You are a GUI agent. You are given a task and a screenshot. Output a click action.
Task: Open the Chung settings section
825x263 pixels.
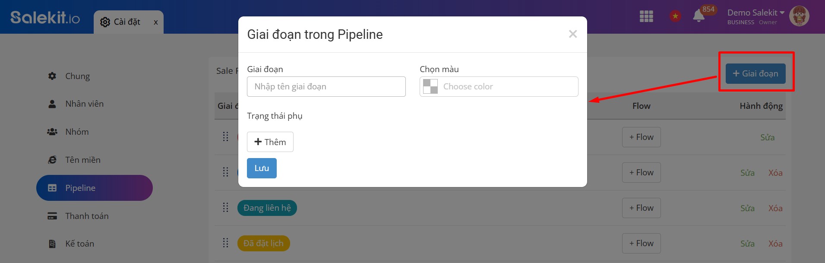[52, 76]
